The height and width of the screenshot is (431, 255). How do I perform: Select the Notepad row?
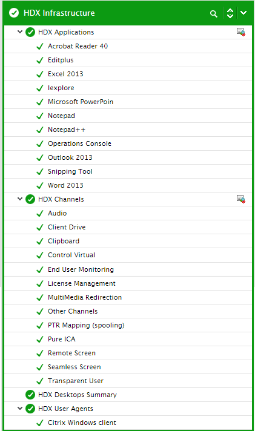[128, 116]
